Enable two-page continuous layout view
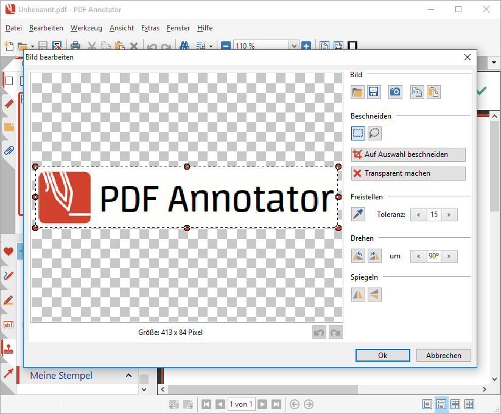 click(x=469, y=404)
